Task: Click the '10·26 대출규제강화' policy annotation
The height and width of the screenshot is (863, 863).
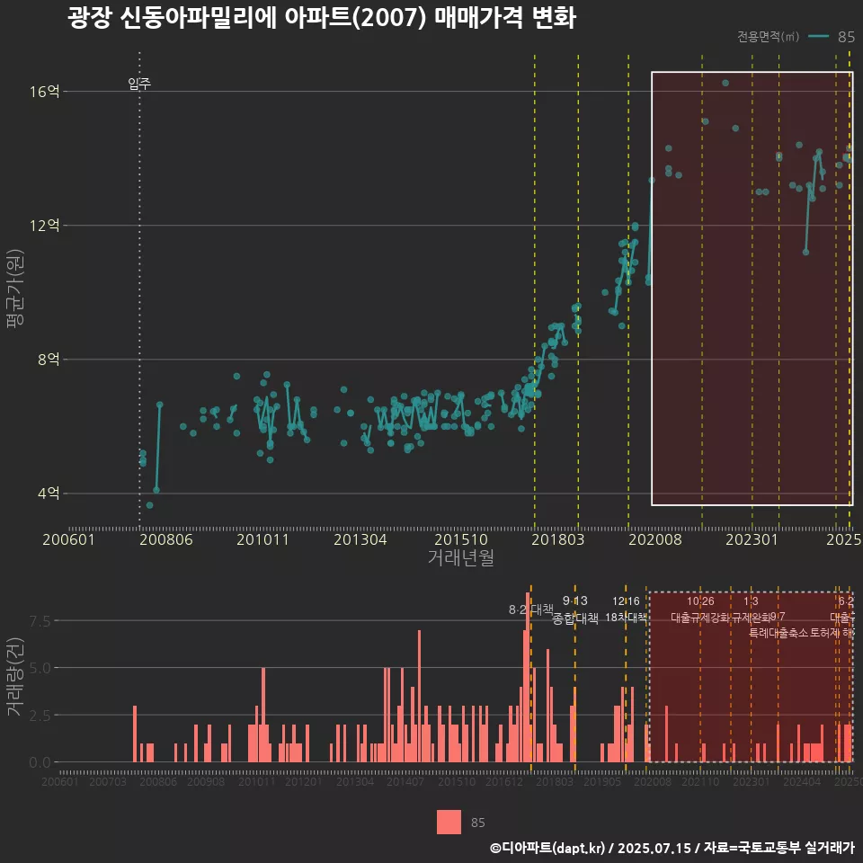Action: pyautogui.click(x=700, y=609)
